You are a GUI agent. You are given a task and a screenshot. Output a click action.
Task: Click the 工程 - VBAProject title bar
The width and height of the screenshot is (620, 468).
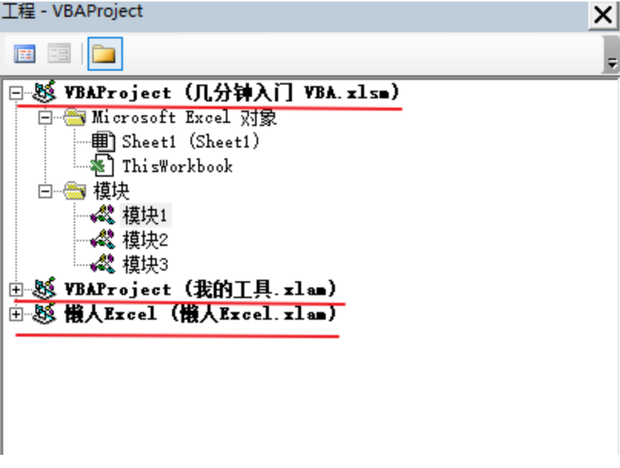pos(294,16)
